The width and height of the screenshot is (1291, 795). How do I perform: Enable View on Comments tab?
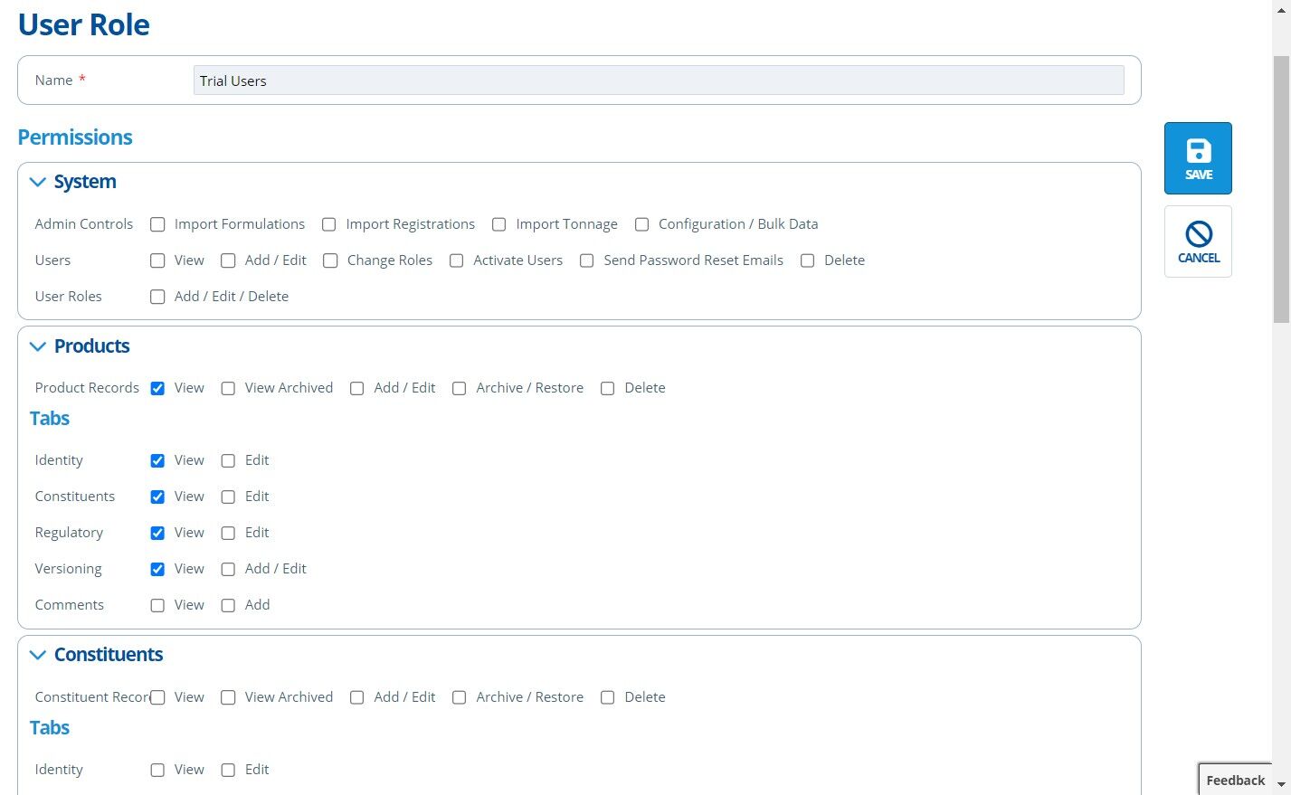point(157,605)
